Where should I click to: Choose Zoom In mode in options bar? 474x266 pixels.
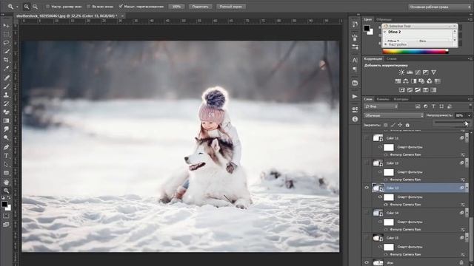coord(27,7)
